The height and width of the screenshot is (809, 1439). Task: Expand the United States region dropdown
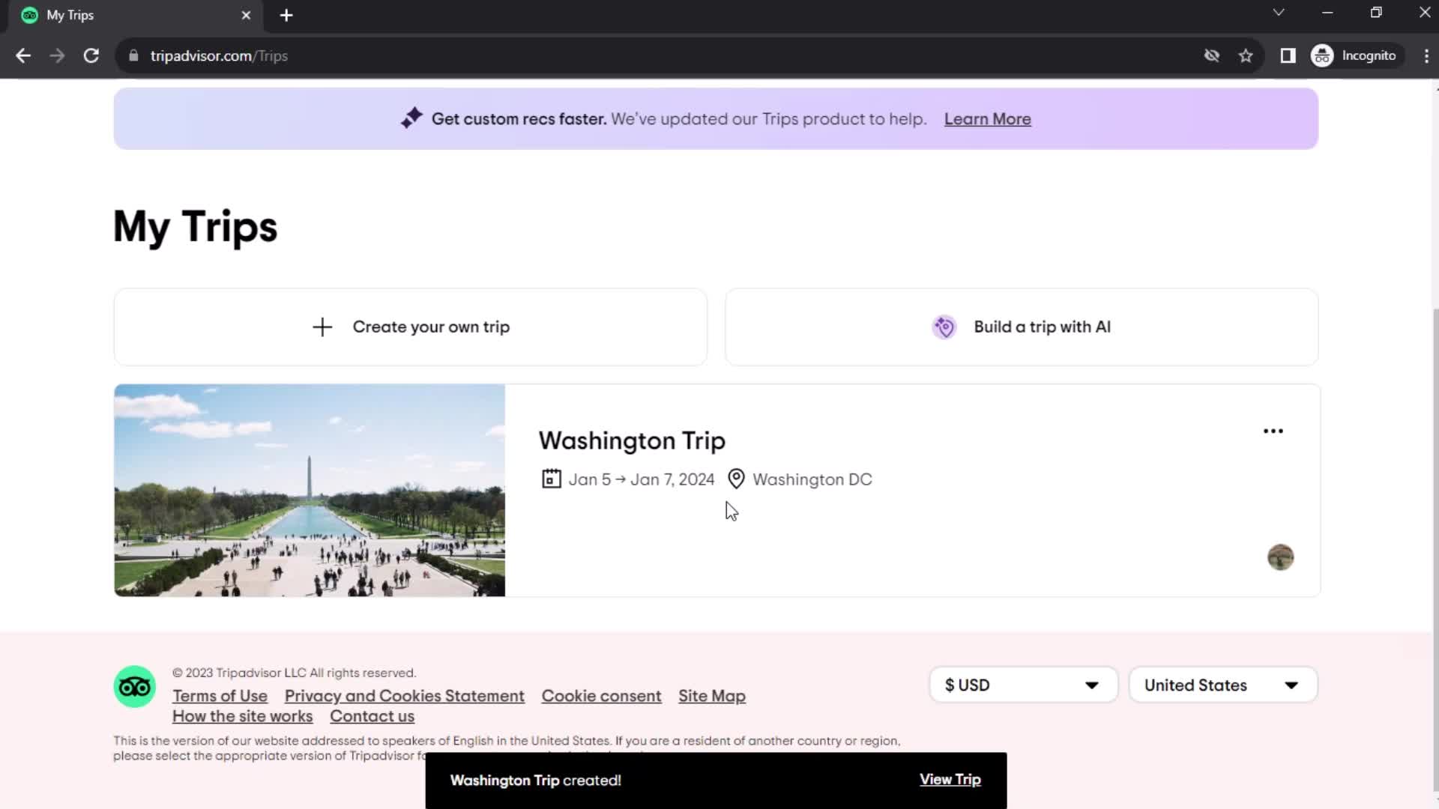(1222, 685)
